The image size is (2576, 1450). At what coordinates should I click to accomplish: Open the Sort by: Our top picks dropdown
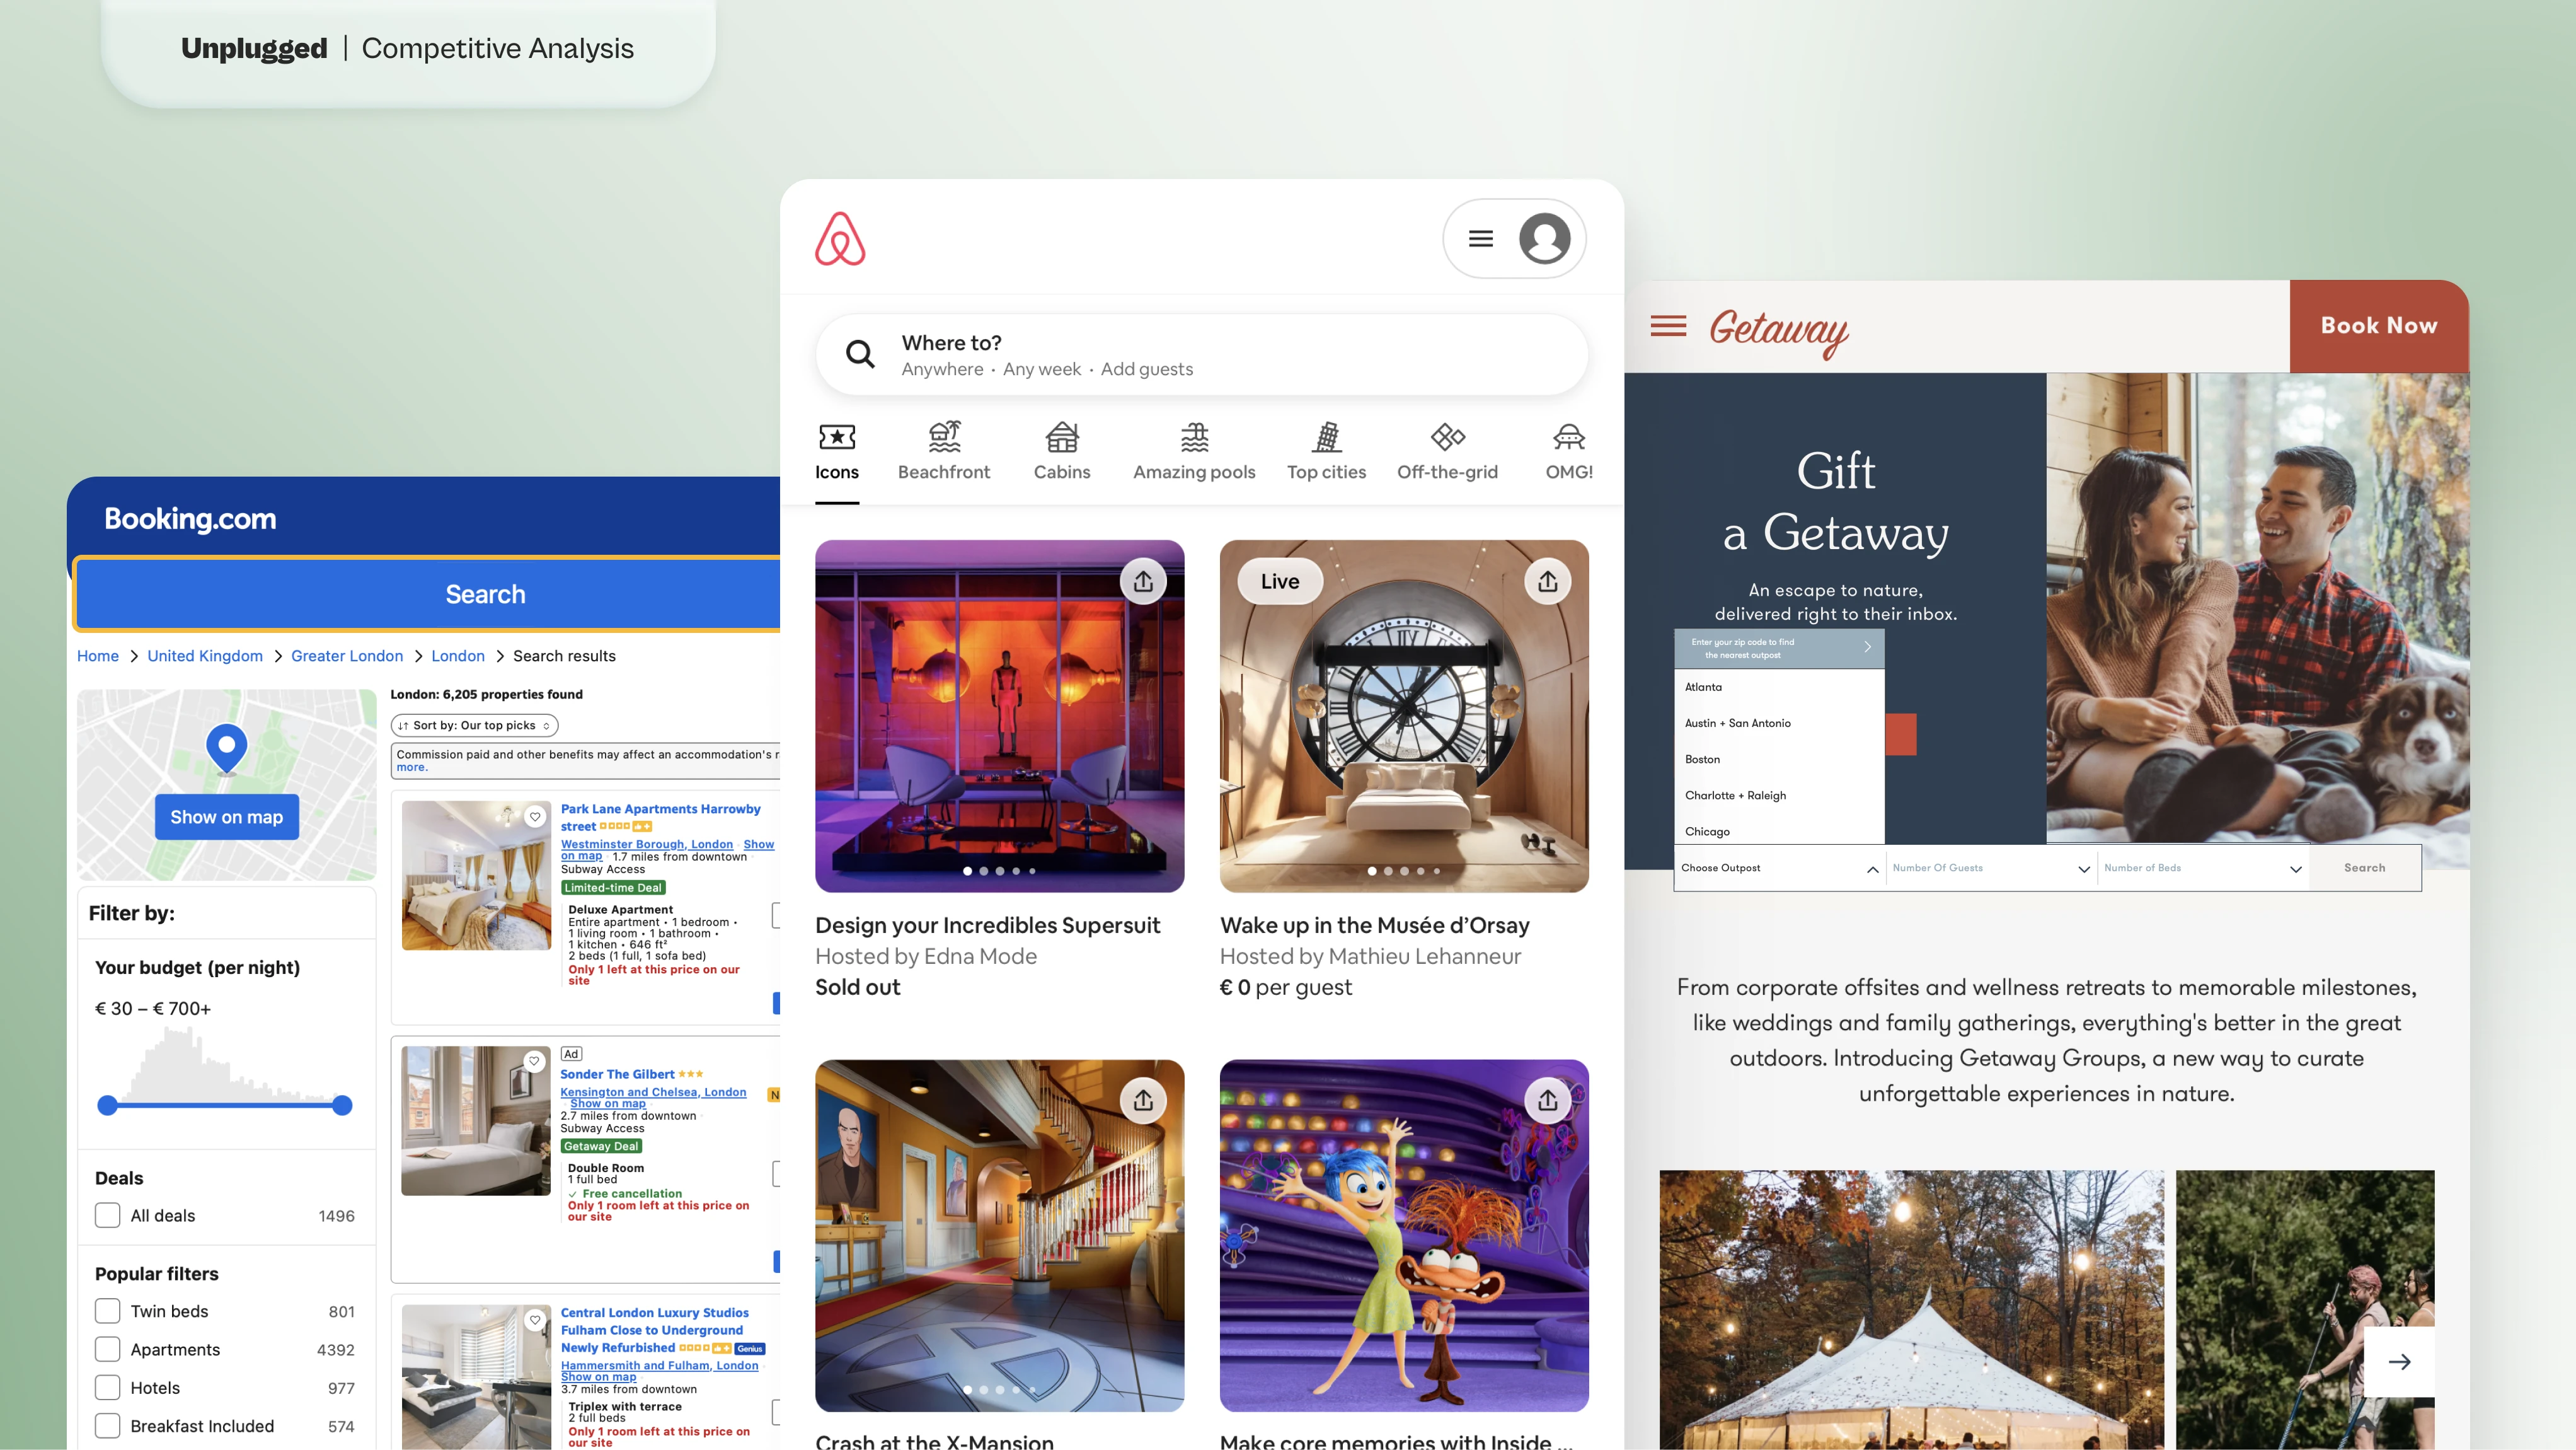click(474, 726)
